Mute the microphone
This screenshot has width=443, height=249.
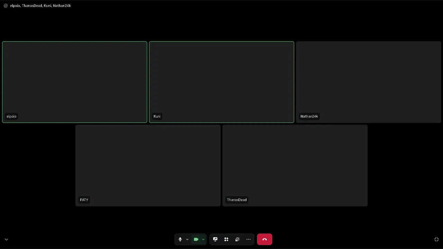point(180,239)
